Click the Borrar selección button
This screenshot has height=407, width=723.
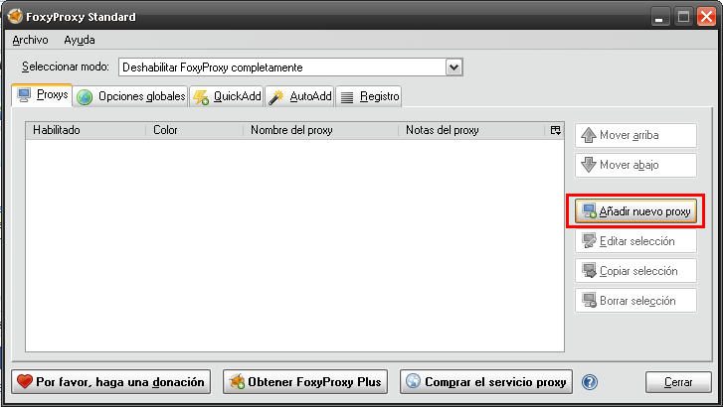click(x=635, y=301)
